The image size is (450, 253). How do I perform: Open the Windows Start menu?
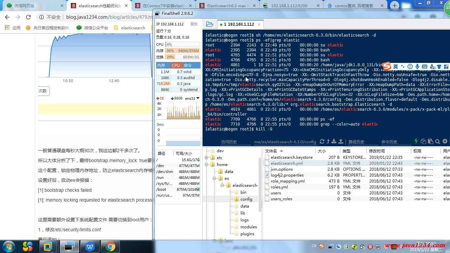pos(8,246)
